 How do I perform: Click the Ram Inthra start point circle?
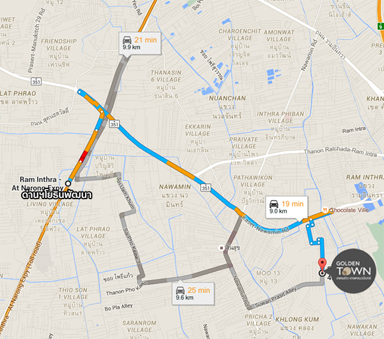tap(68, 183)
